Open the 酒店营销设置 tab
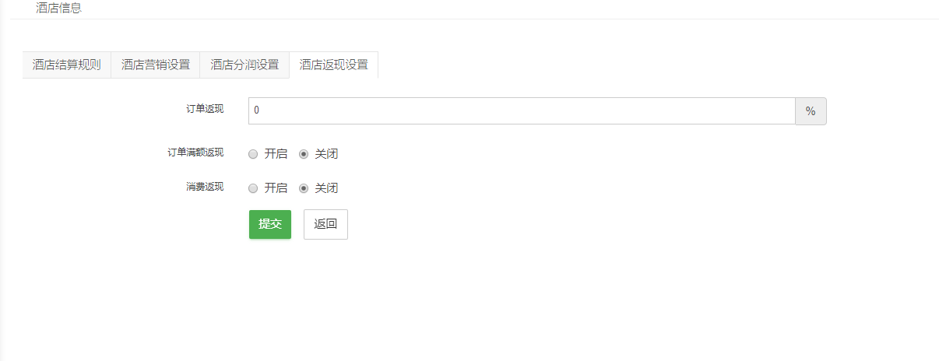The width and height of the screenshot is (939, 361). pyautogui.click(x=156, y=65)
